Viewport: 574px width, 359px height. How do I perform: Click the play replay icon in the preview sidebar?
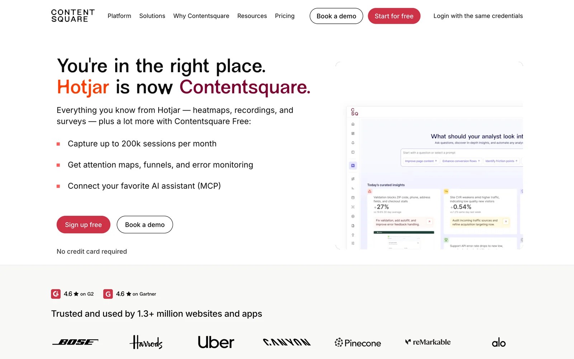pyautogui.click(x=353, y=216)
